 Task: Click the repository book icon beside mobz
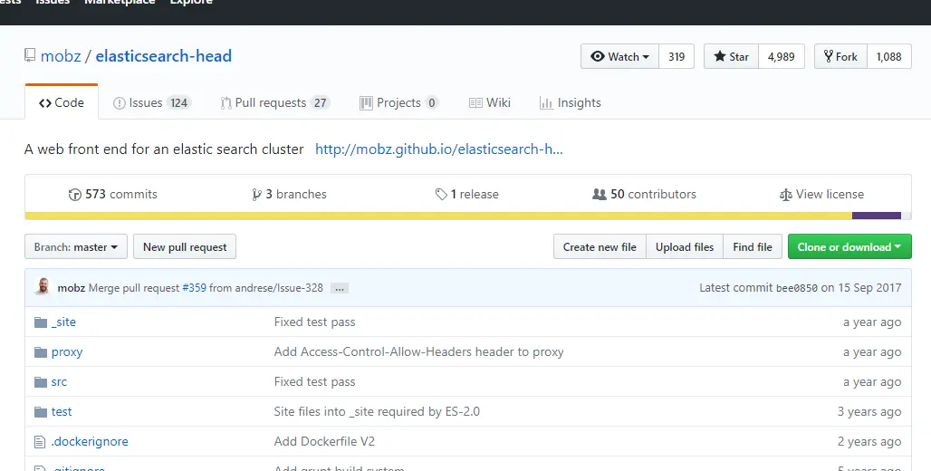tap(30, 56)
